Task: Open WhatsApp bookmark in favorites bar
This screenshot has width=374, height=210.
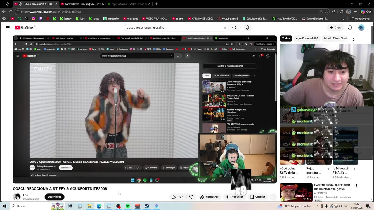Action: (x=19, y=19)
